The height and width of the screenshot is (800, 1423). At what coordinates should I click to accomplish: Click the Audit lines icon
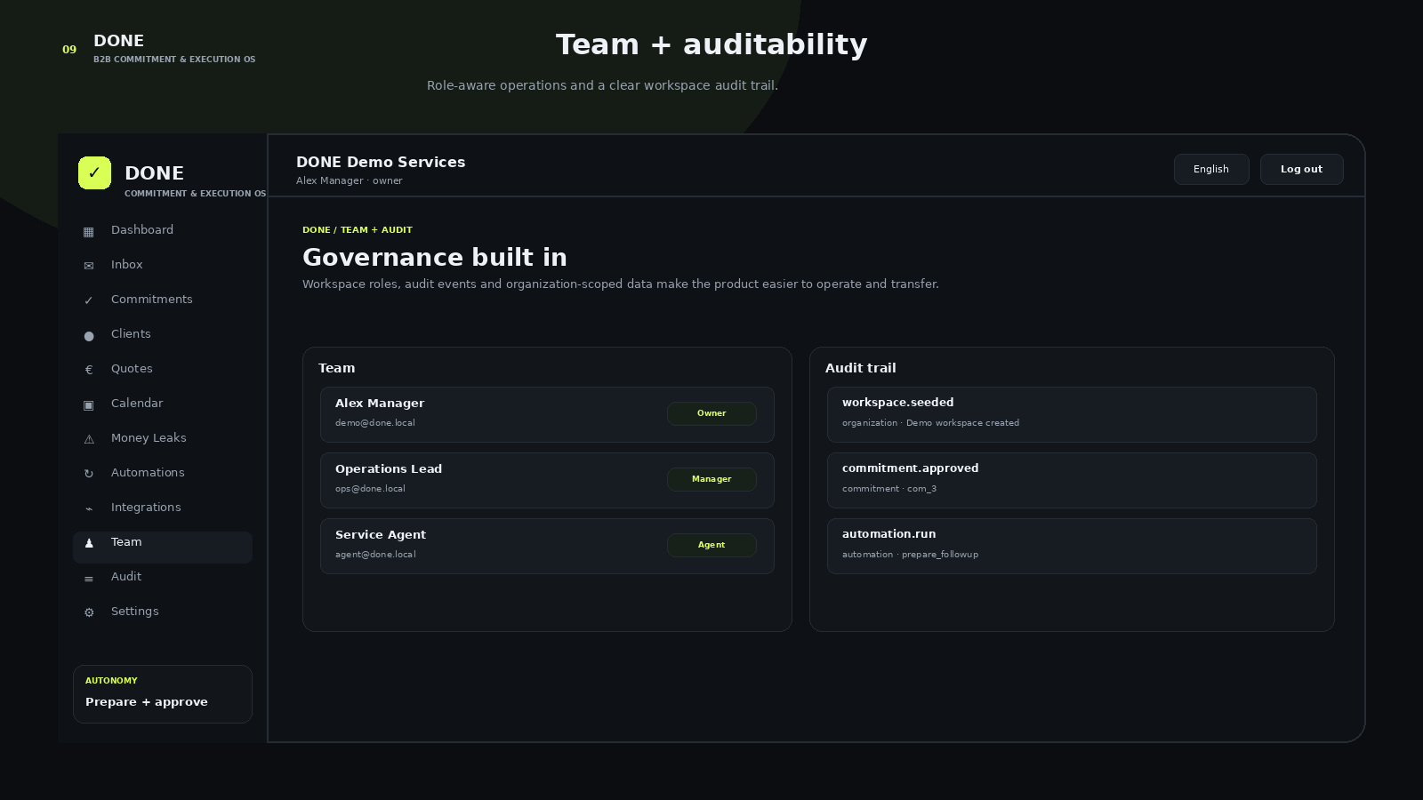click(89, 578)
